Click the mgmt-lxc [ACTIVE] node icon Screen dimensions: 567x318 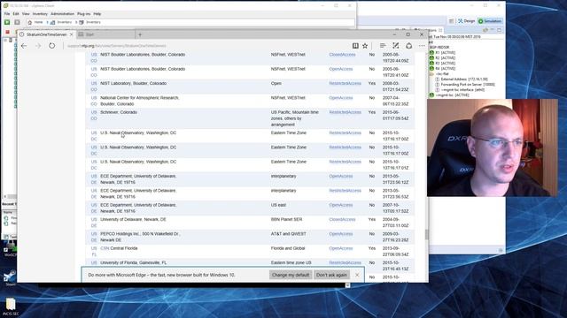click(431, 95)
